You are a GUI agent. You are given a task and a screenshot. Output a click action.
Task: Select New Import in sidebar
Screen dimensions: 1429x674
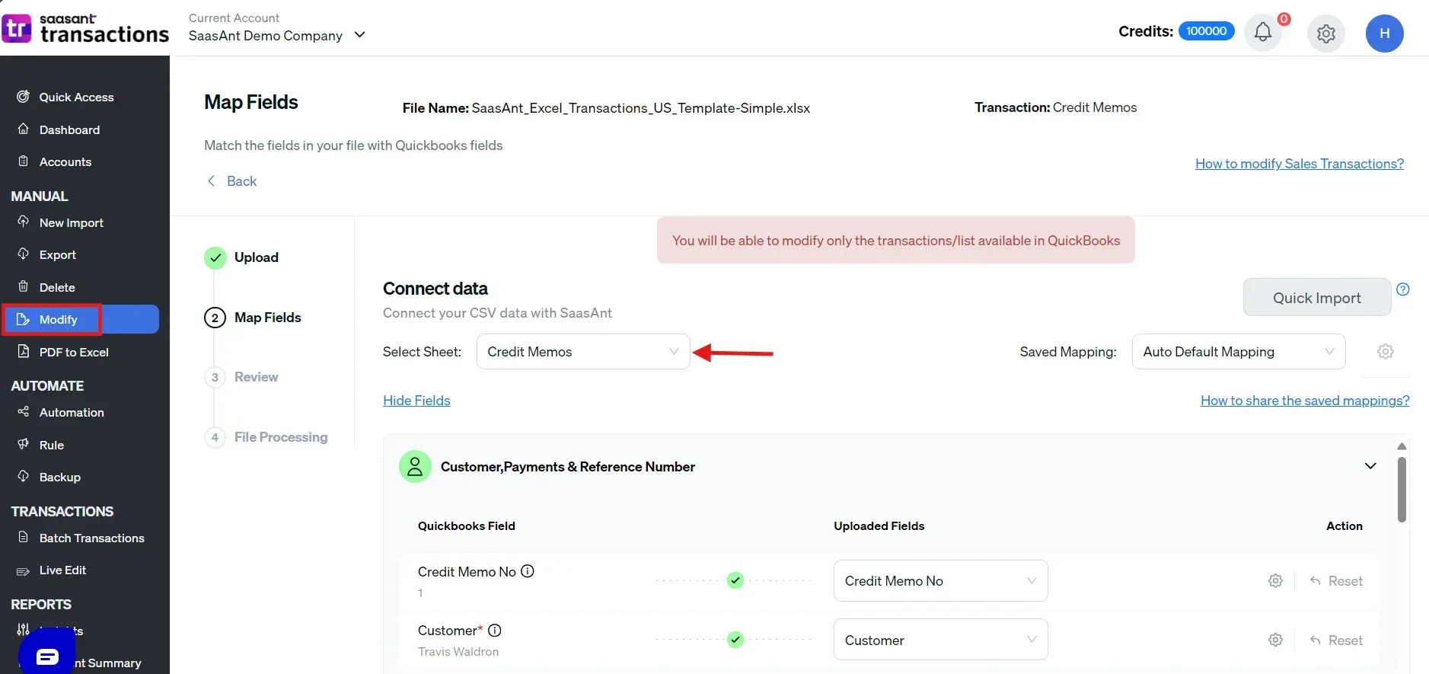click(72, 223)
